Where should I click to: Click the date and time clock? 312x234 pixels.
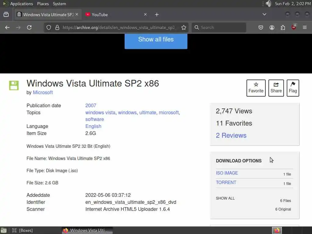coord(292,4)
